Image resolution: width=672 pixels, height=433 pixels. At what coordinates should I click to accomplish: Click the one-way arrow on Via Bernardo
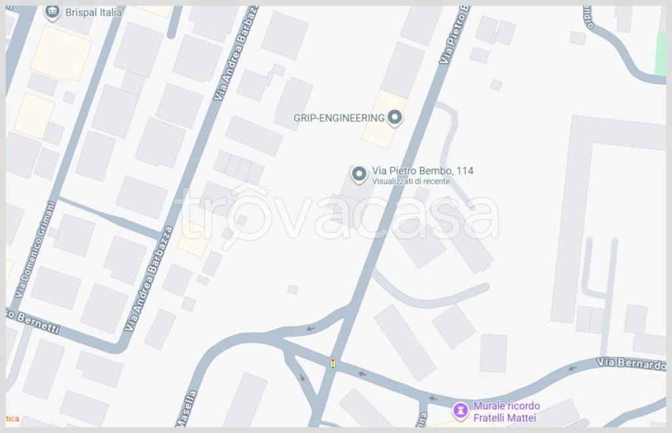pos(572,368)
